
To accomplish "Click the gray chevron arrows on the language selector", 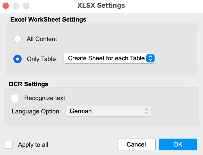I will click(146, 111).
